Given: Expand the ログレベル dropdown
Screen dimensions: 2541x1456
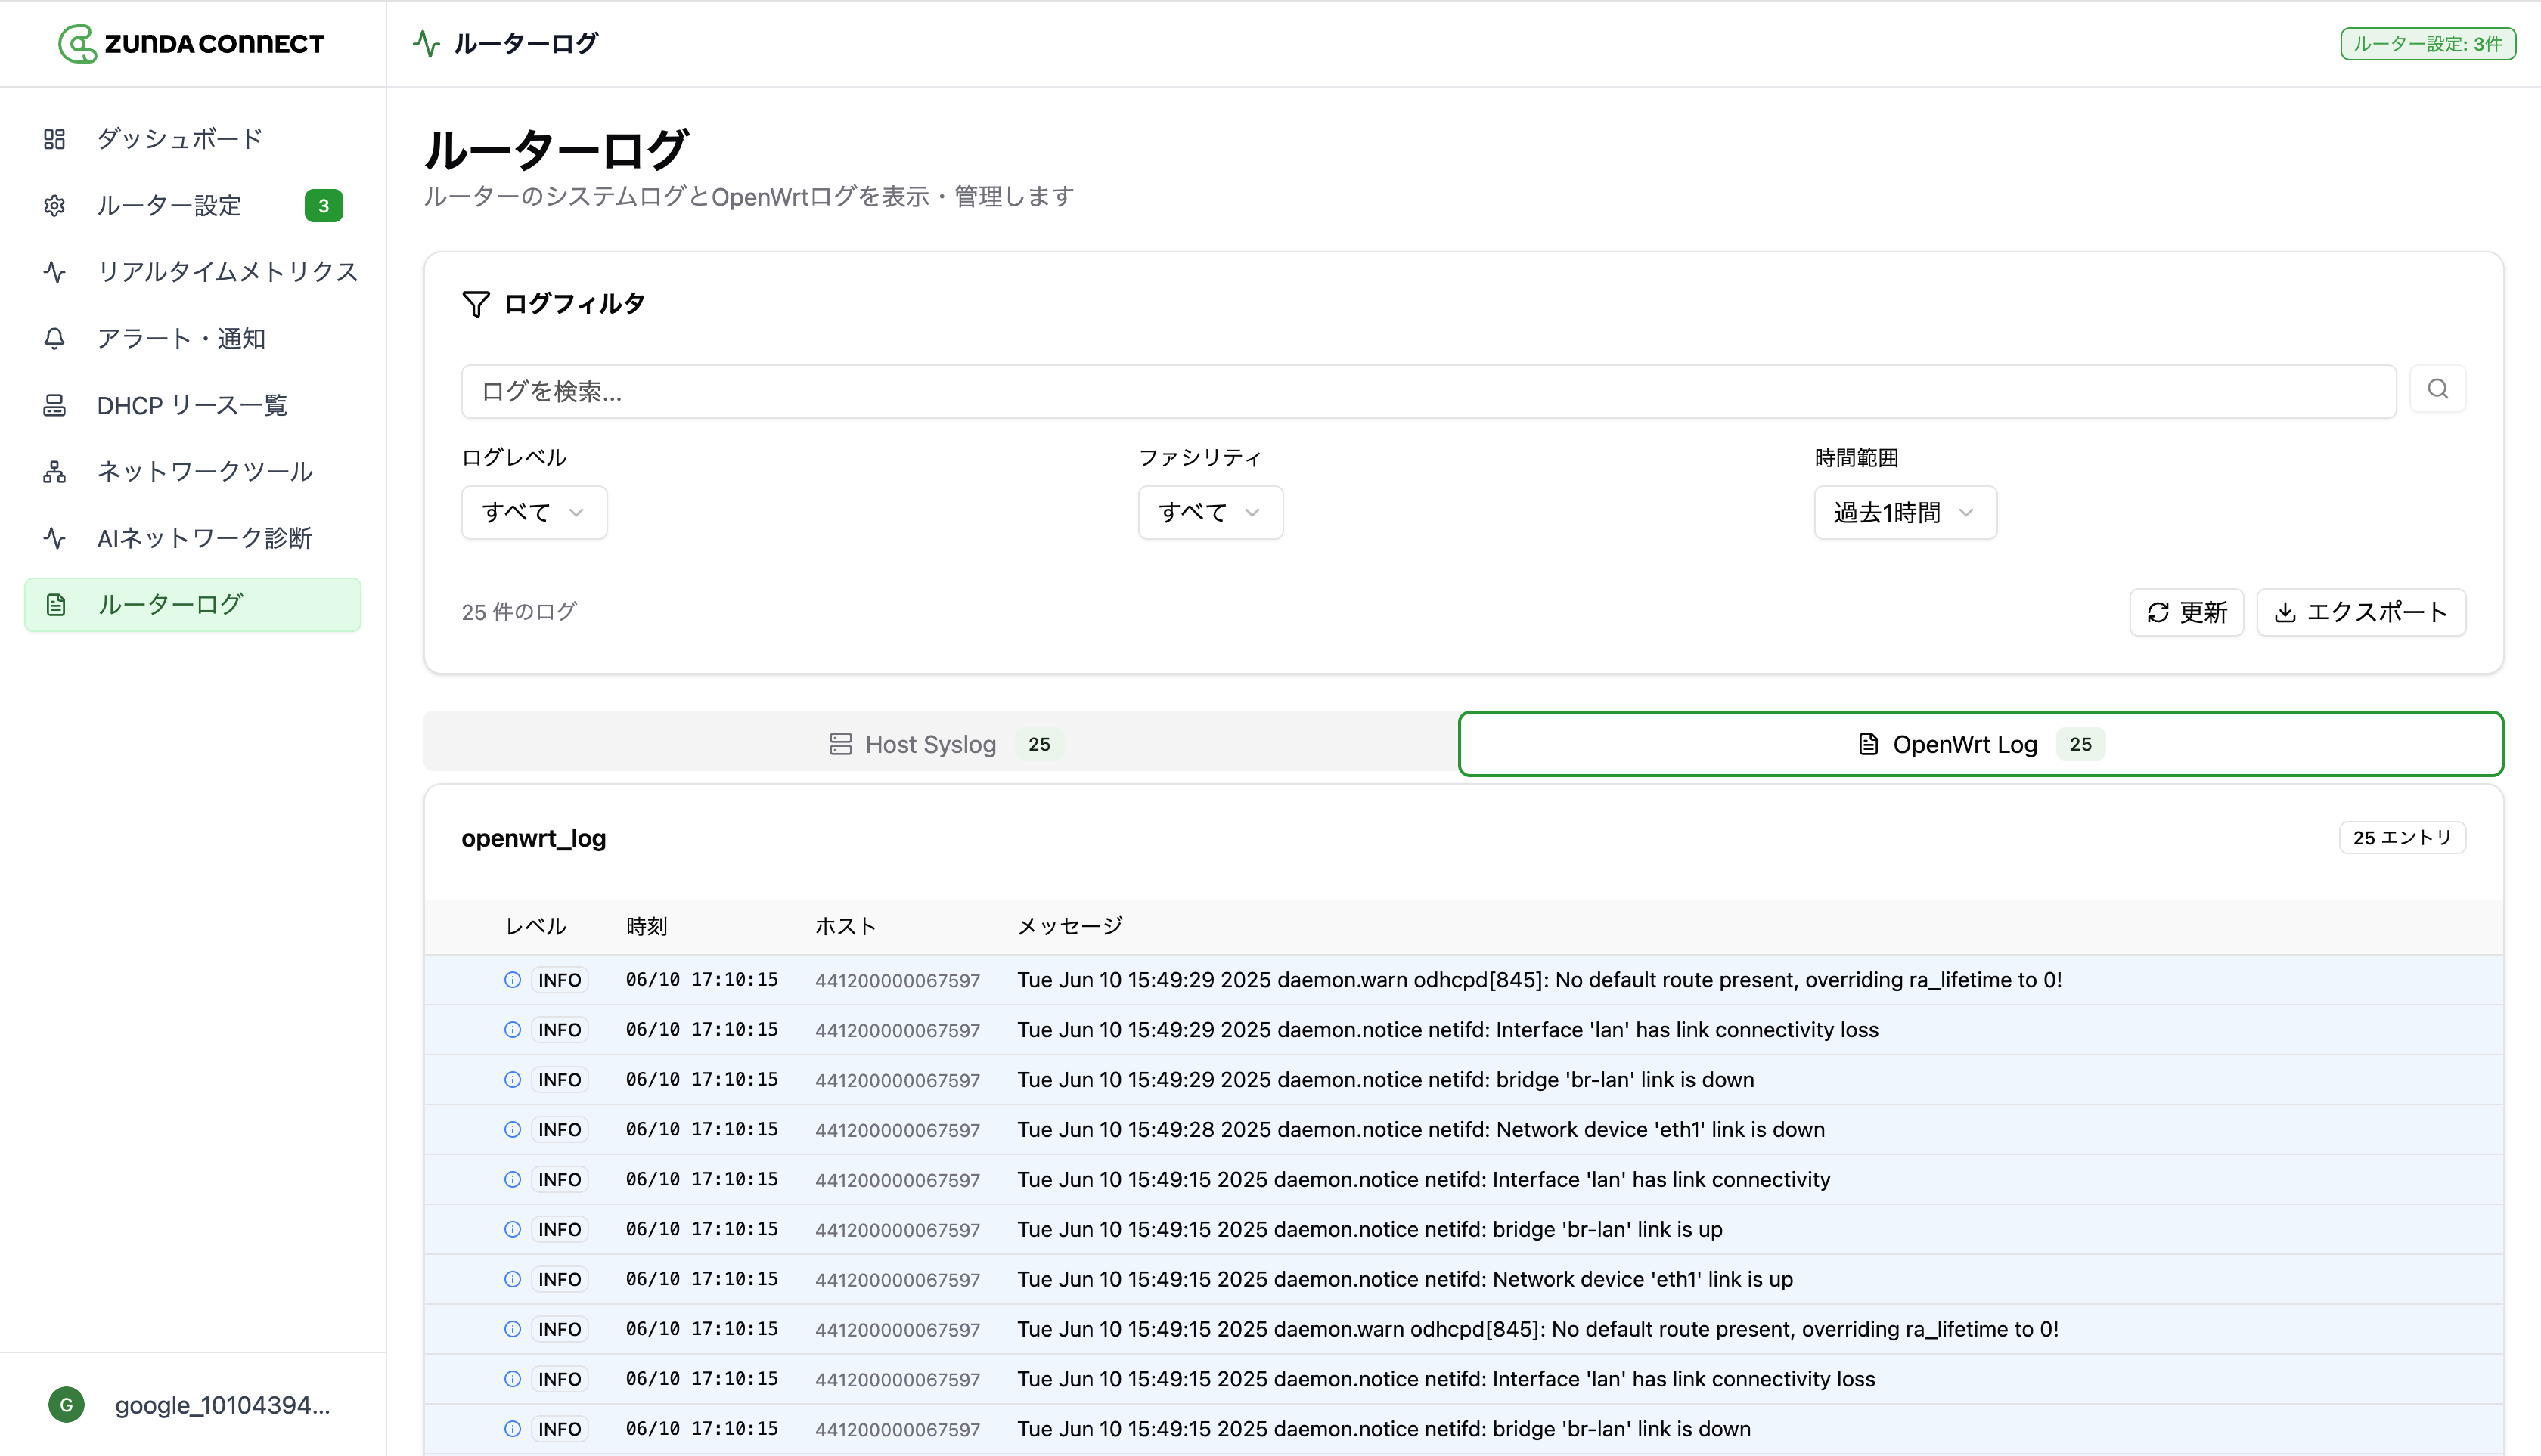Looking at the screenshot, I should [x=533, y=512].
